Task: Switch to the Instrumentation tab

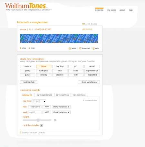Action: tap(44, 95)
